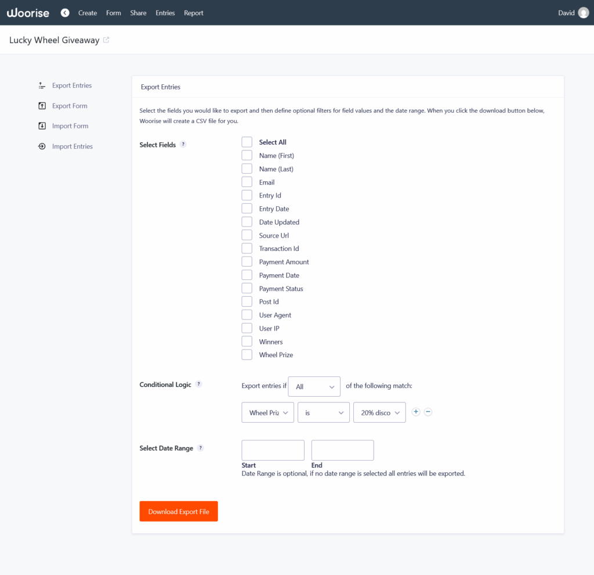Check the User Agent field

click(247, 315)
